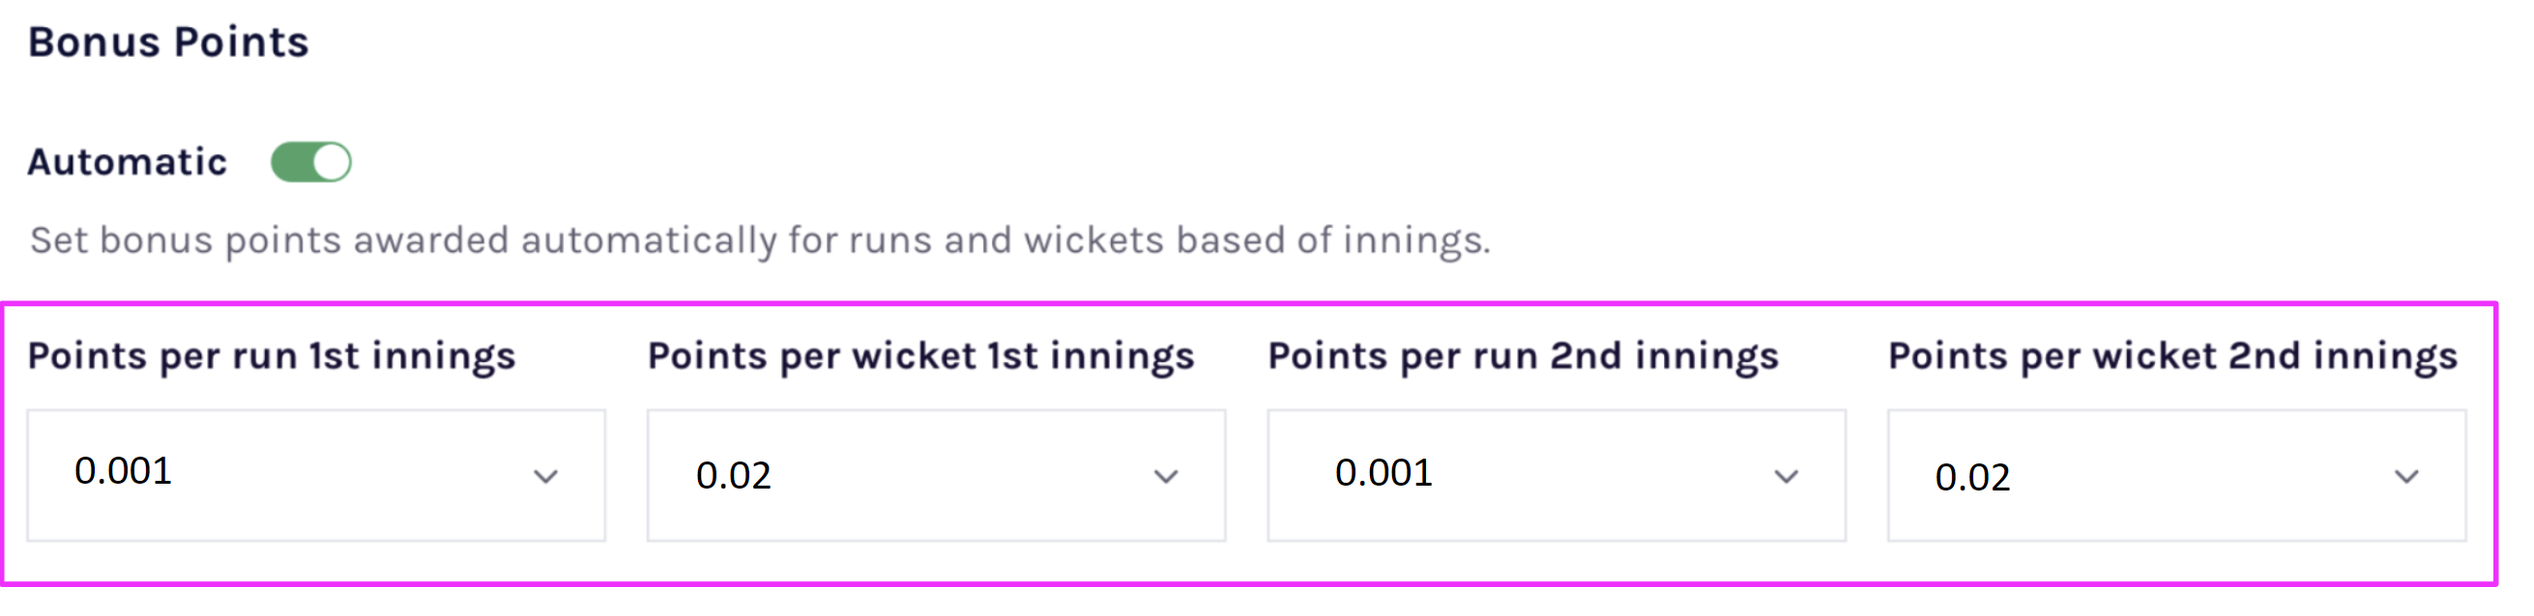Open Points per wicket 1st innings dropdown
Image resolution: width=2534 pixels, height=616 pixels.
coord(936,475)
